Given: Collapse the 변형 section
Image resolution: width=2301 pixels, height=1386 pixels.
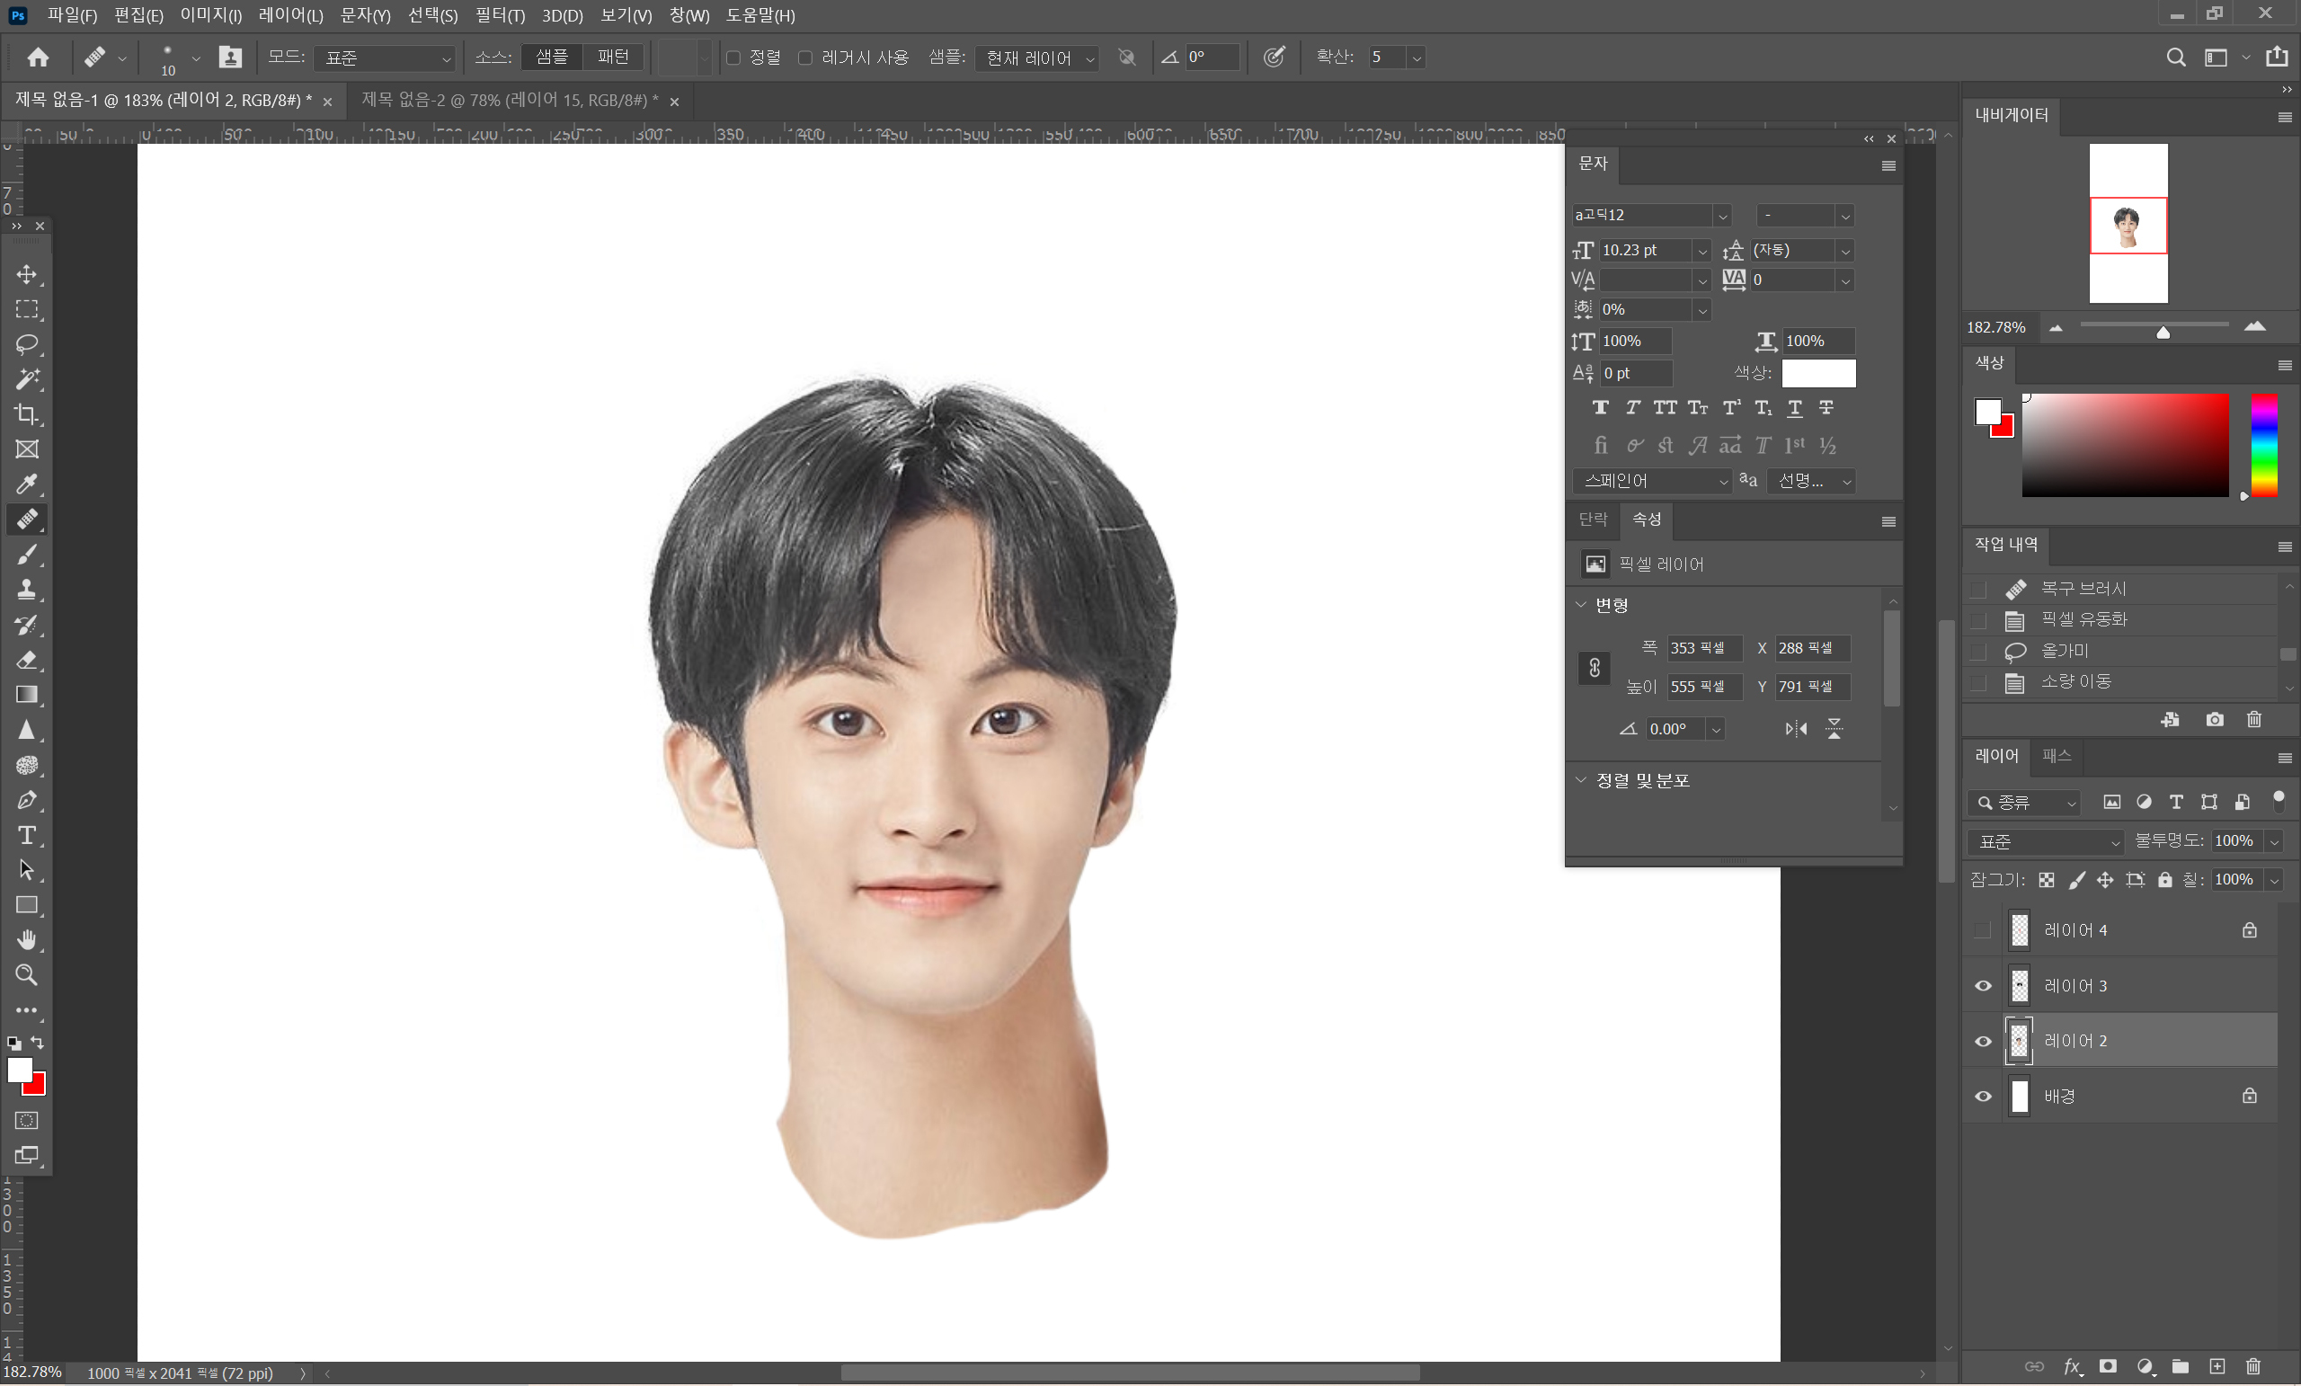Looking at the screenshot, I should point(1581,605).
